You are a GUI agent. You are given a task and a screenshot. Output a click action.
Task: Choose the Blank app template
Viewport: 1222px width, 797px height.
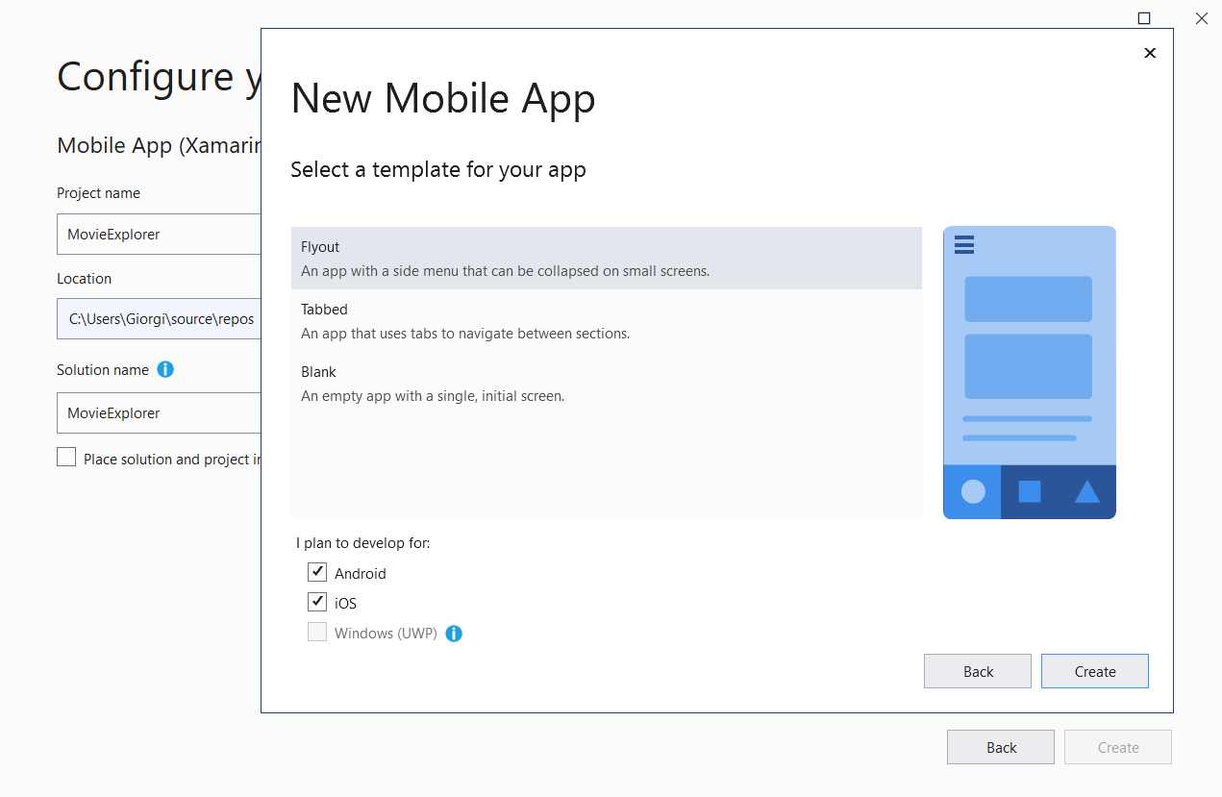coord(606,384)
